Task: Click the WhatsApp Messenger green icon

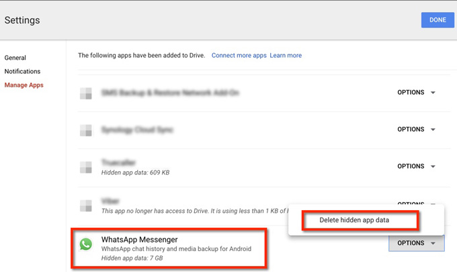Action: (86, 244)
